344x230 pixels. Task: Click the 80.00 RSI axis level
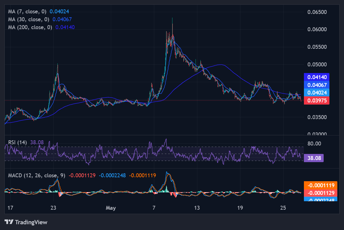(x=314, y=144)
